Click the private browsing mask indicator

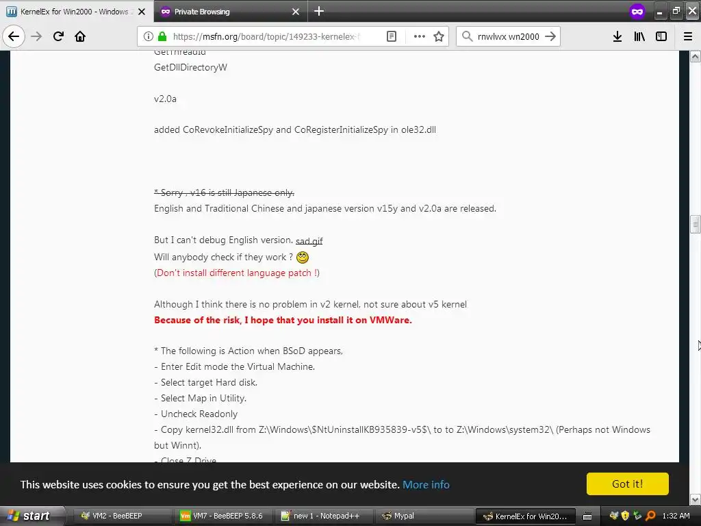pyautogui.click(x=637, y=11)
